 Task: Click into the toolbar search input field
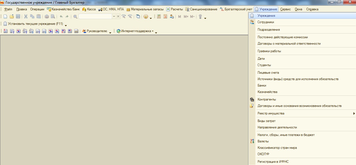(x=95, y=16)
